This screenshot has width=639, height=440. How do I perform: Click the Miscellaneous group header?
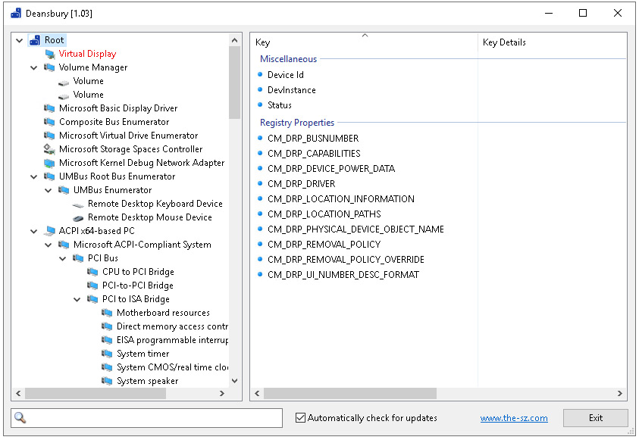pyautogui.click(x=288, y=59)
